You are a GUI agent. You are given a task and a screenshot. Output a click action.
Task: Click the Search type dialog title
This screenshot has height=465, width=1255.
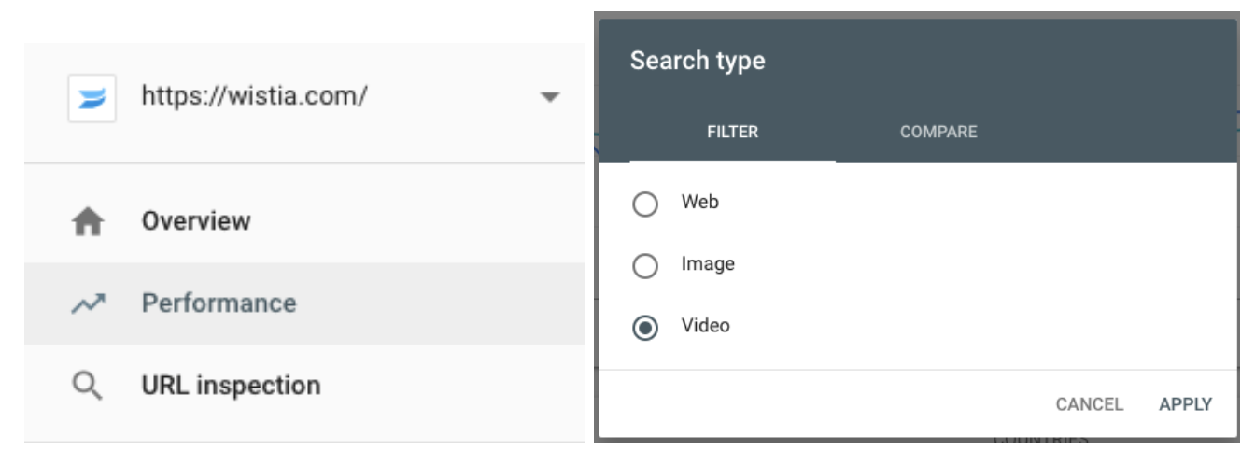pos(698,62)
